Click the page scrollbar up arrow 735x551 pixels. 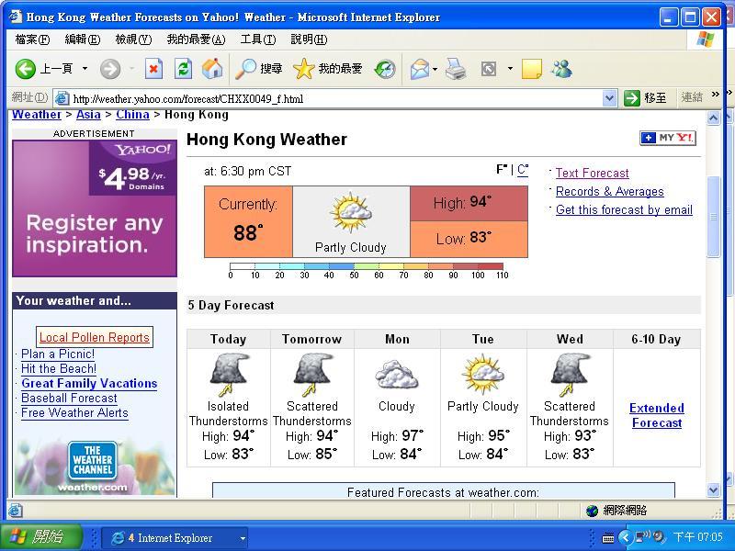[x=713, y=118]
